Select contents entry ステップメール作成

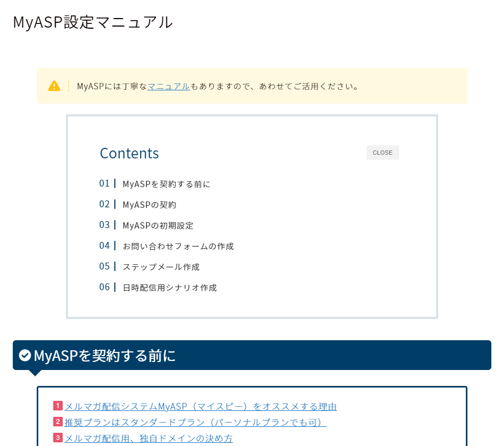pos(161,267)
